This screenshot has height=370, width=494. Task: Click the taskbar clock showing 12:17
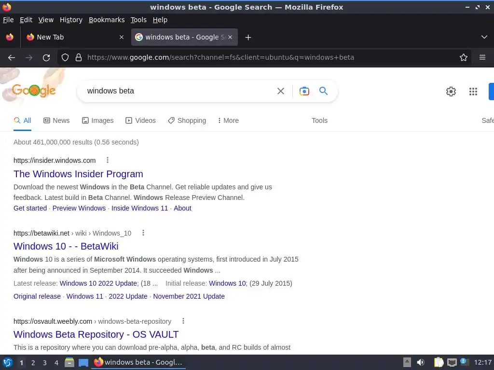(482, 362)
